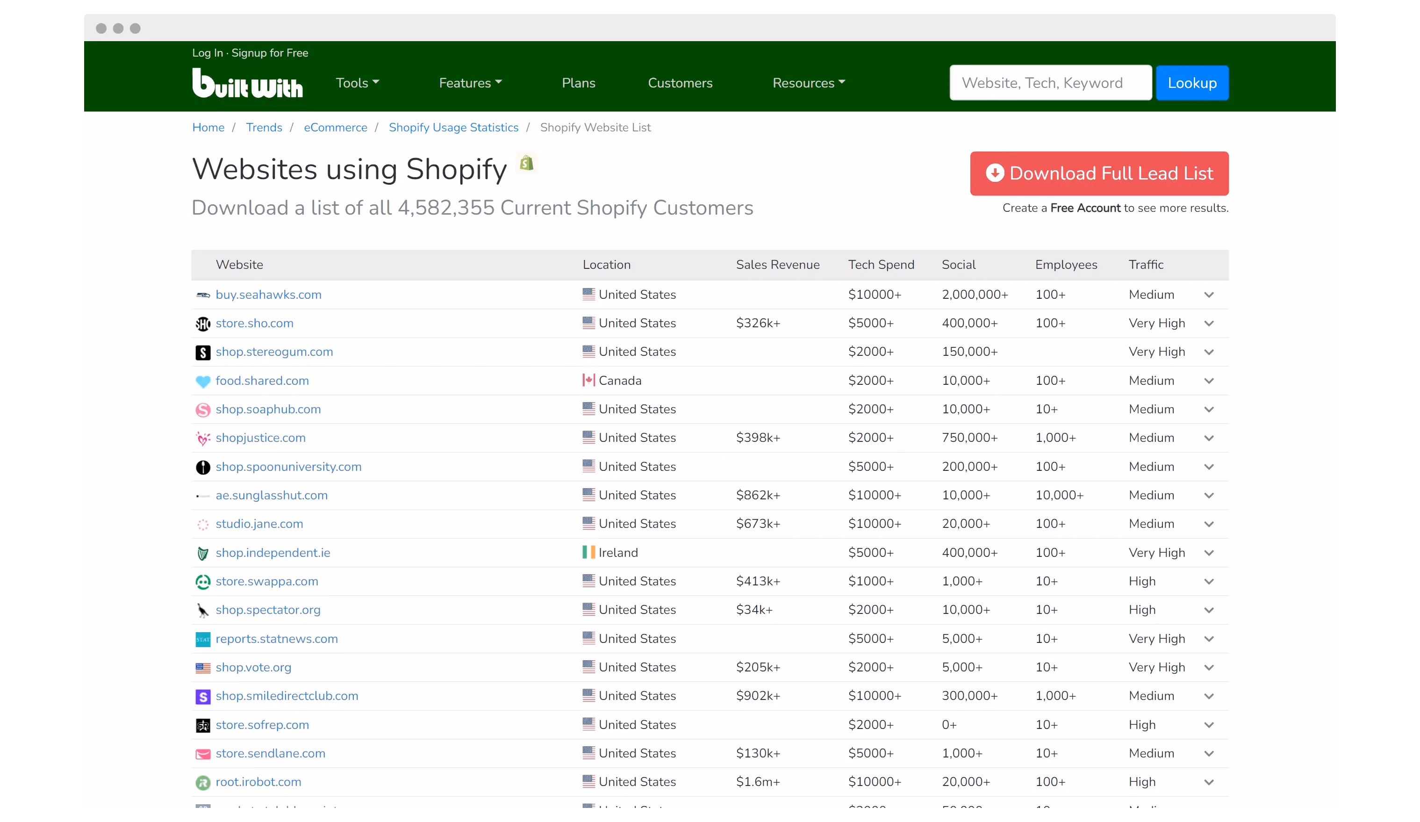The height and width of the screenshot is (822, 1420).
Task: Click Signup for Free link
Action: 270,52
